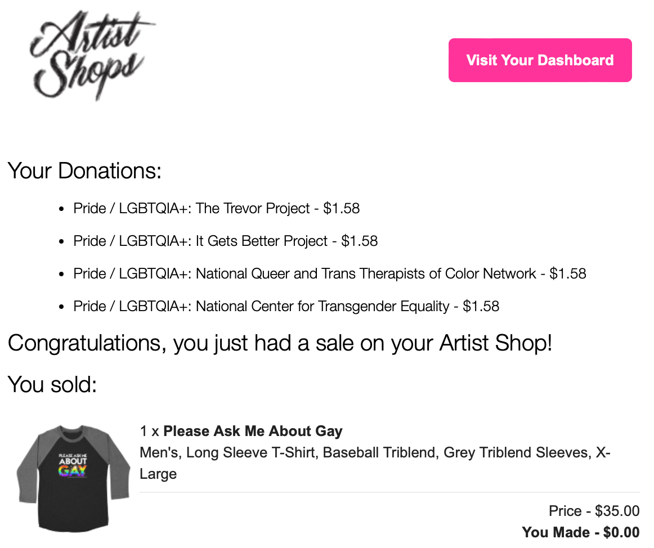Open the baseball shirt product thumbnail
The width and height of the screenshot is (654, 548).
[73, 479]
